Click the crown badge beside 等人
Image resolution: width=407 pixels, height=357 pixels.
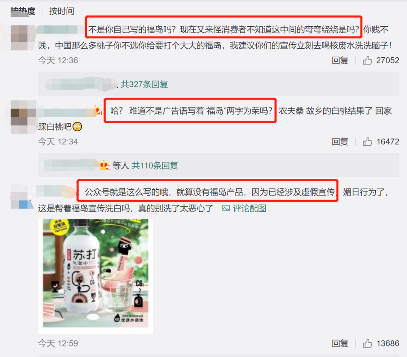tap(105, 165)
